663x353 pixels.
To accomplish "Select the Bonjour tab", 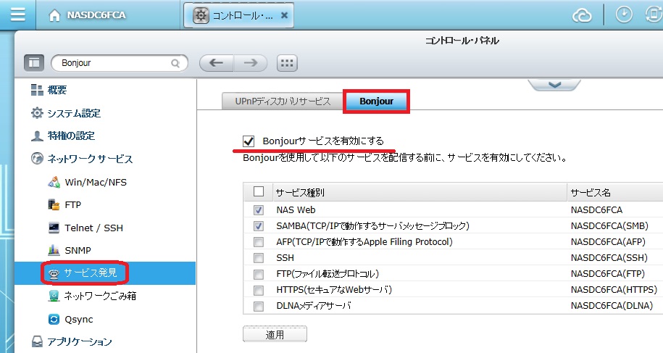I will [376, 101].
